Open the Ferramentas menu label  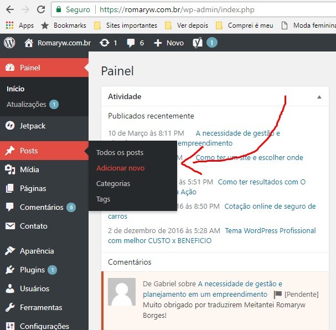41,307
